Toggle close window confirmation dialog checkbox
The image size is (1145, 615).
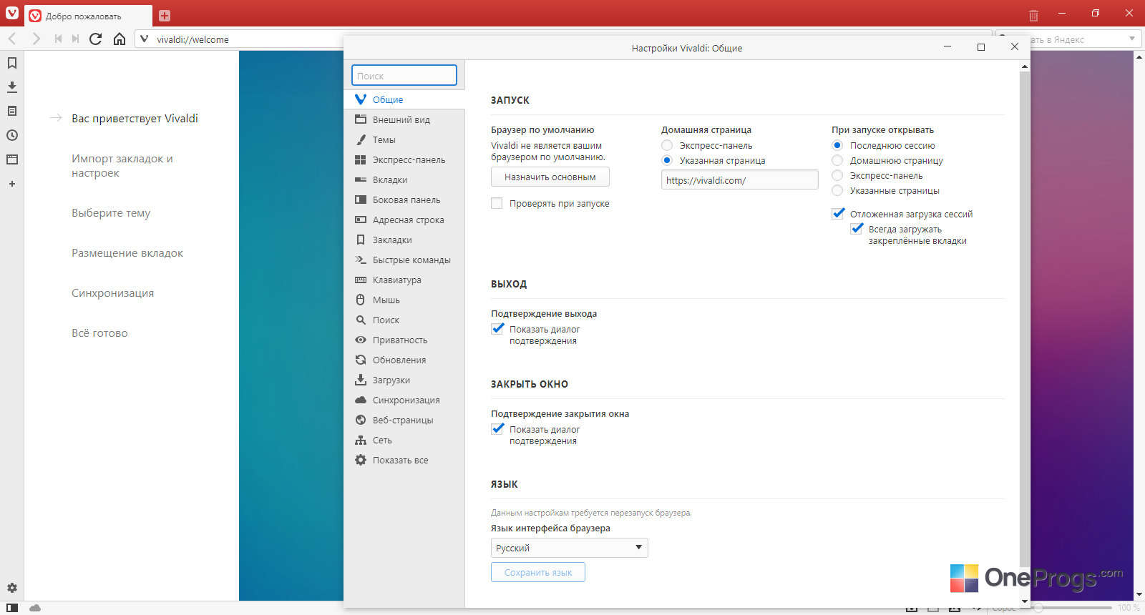(497, 429)
